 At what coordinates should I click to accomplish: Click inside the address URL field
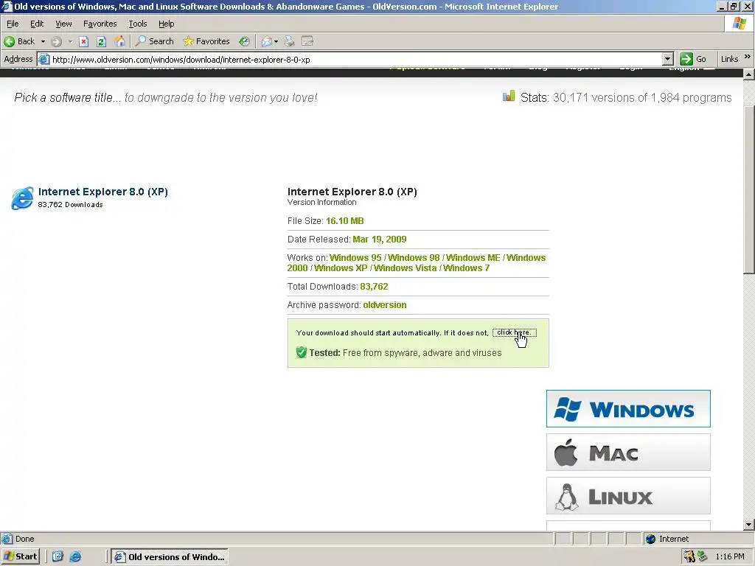tap(356, 59)
